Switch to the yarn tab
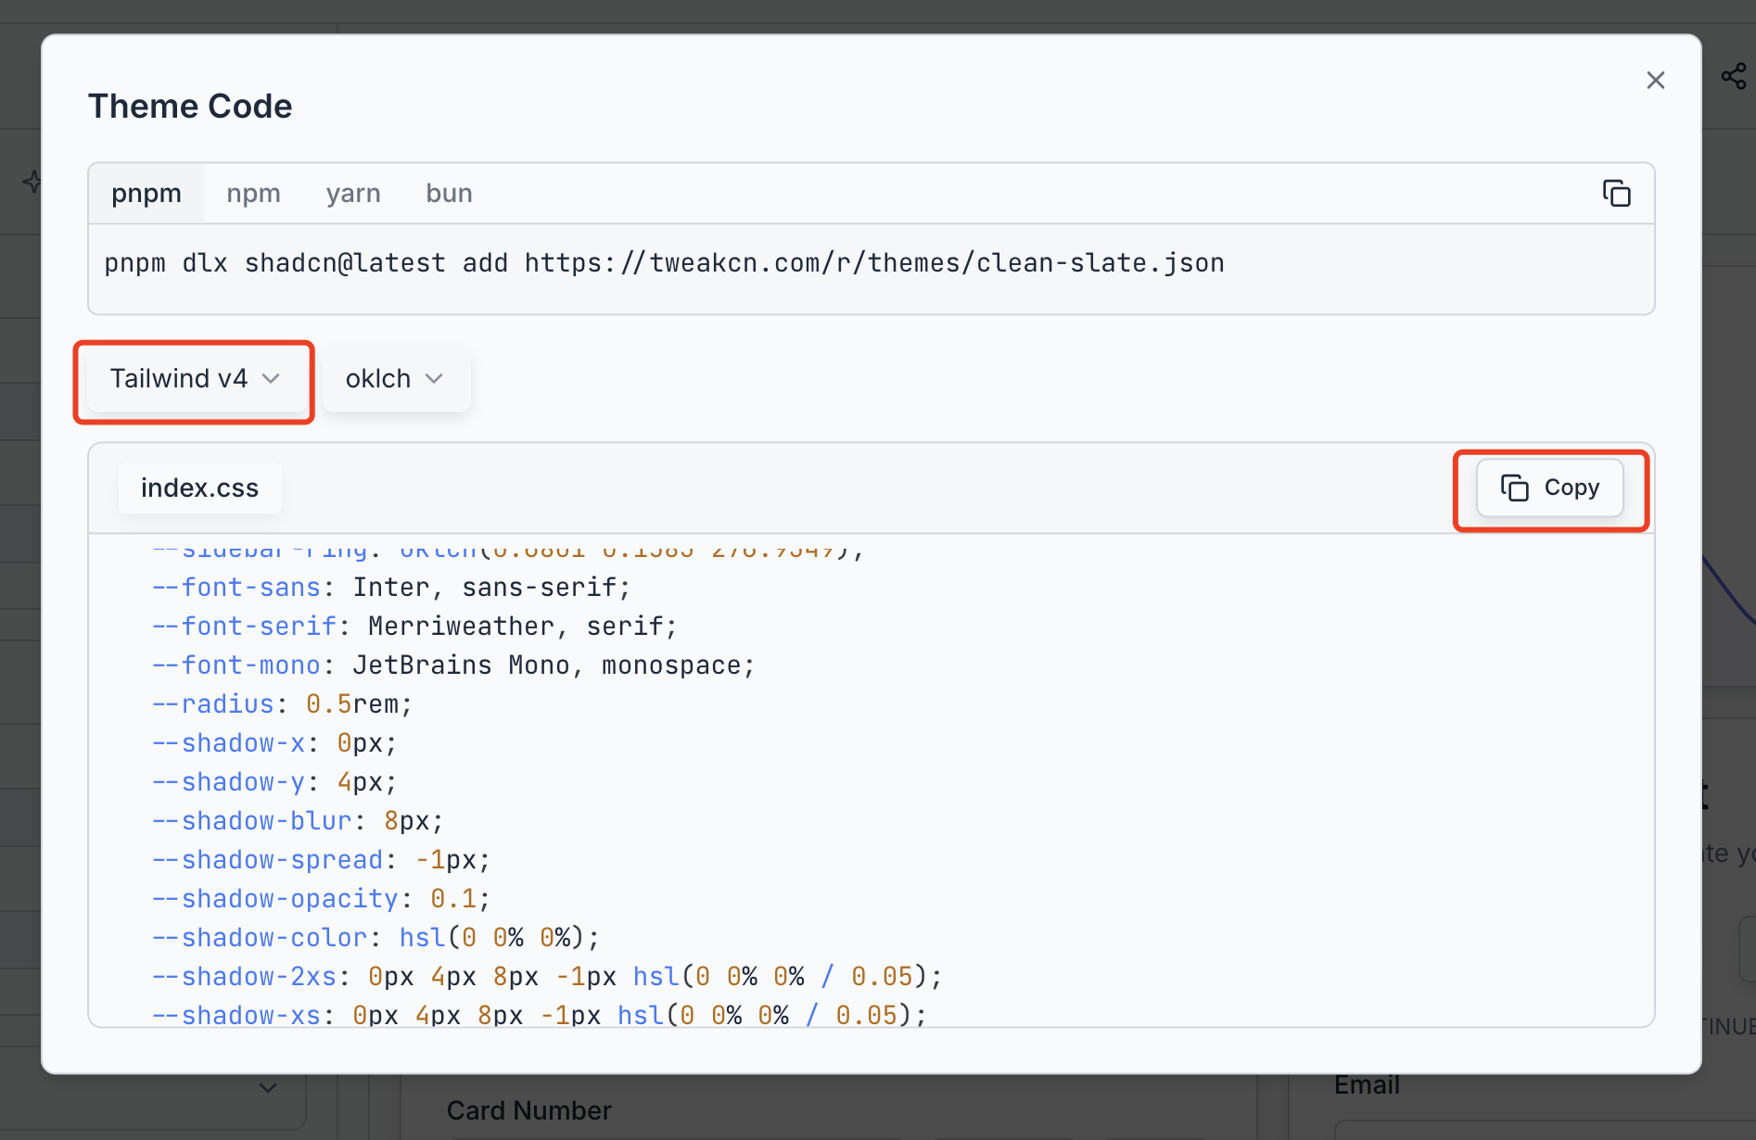The height and width of the screenshot is (1140, 1756). [x=353, y=193]
